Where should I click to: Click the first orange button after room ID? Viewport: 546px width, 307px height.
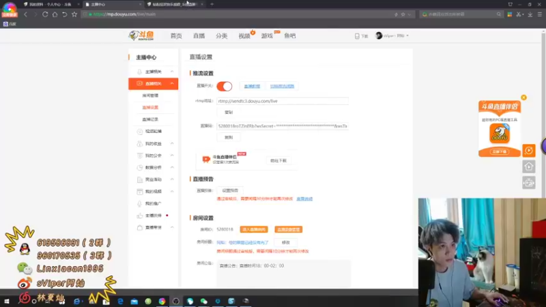pyautogui.click(x=254, y=229)
